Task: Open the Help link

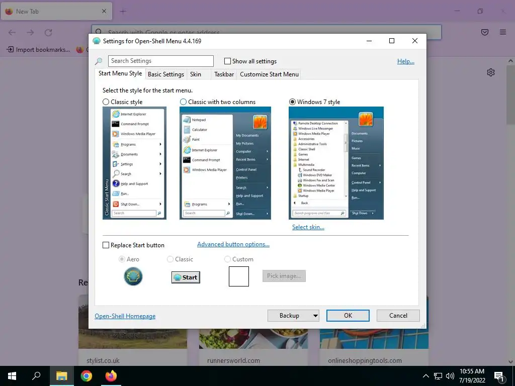Action: click(406, 61)
